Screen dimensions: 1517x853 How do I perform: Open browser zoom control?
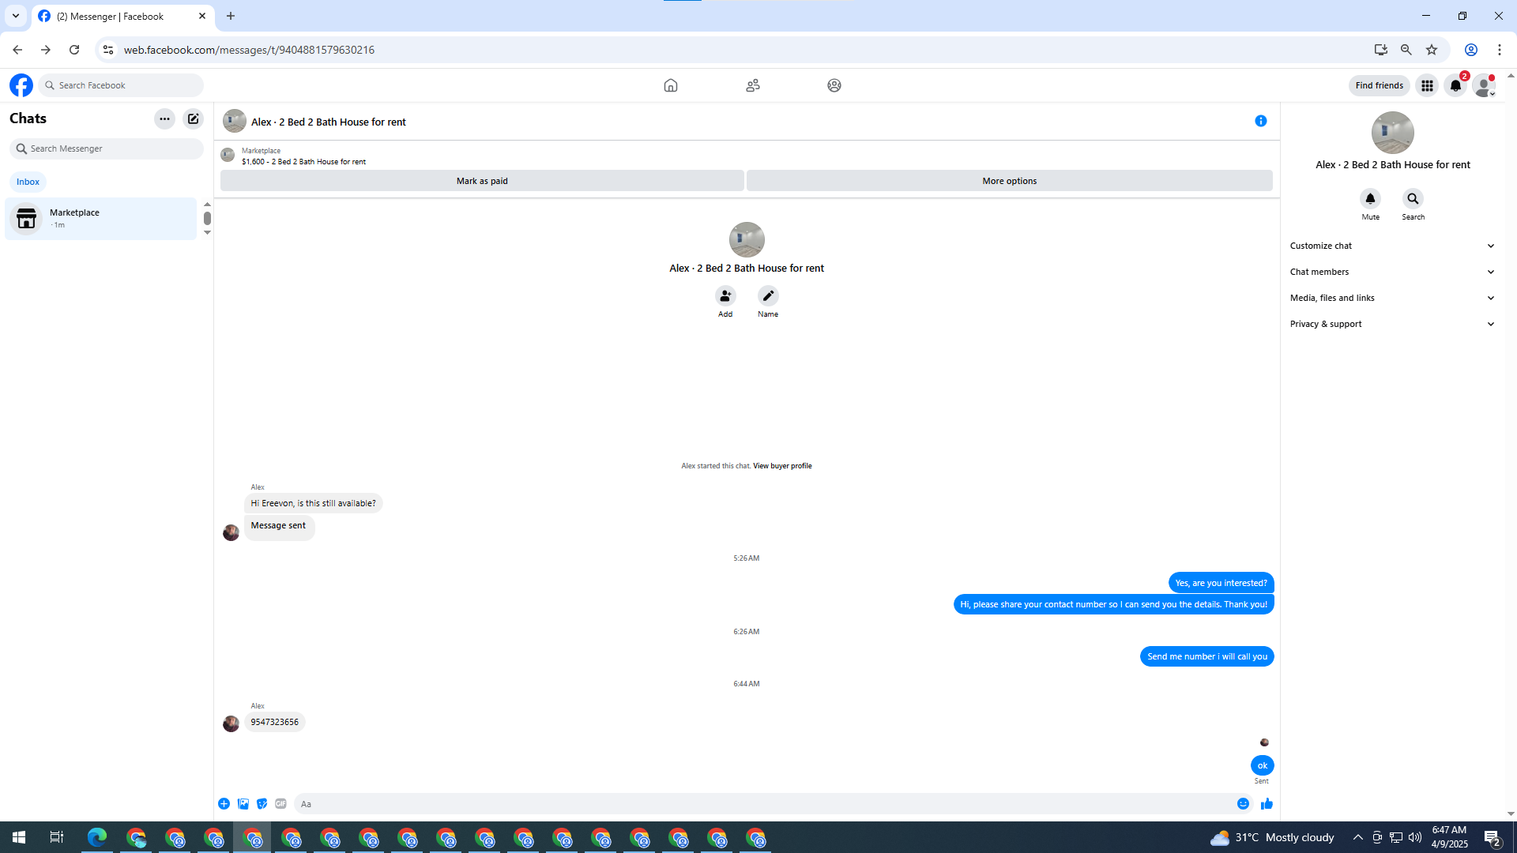[x=1406, y=50]
